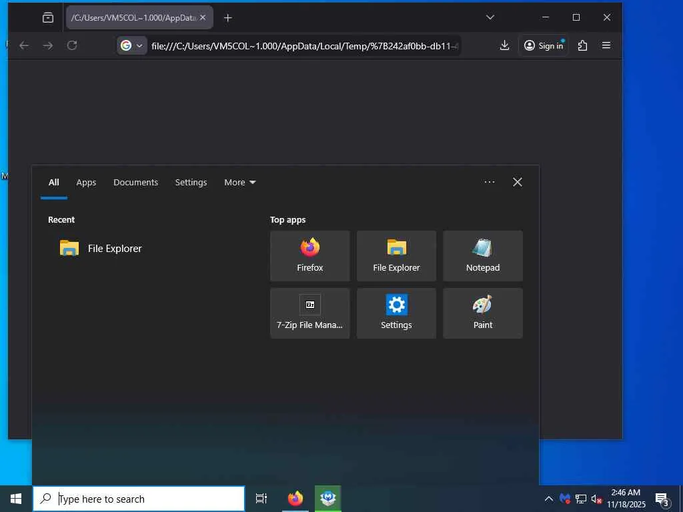Open the list all tabs chevron
Screen dimensions: 683x512
[x=490, y=17]
